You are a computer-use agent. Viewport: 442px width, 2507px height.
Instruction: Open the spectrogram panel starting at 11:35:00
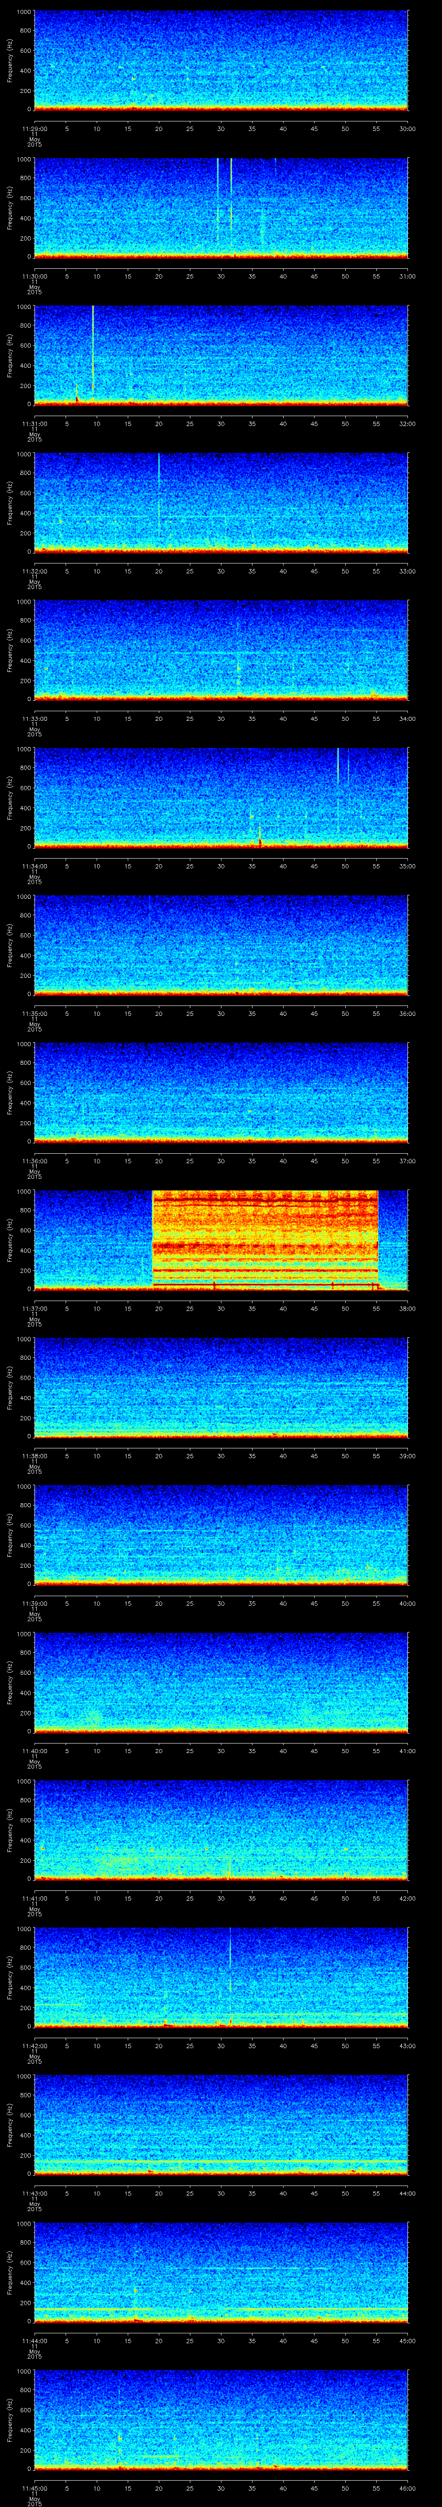(221, 945)
